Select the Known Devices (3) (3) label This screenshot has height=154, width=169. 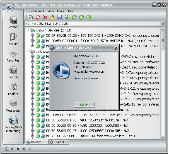click(54, 30)
